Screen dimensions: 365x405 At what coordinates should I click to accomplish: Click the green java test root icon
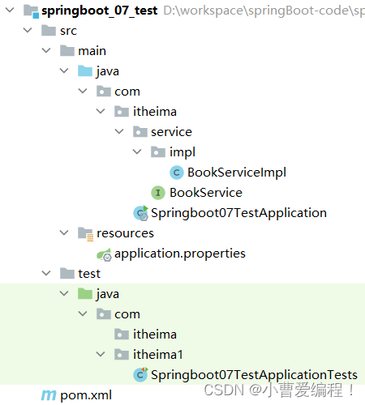(x=85, y=294)
